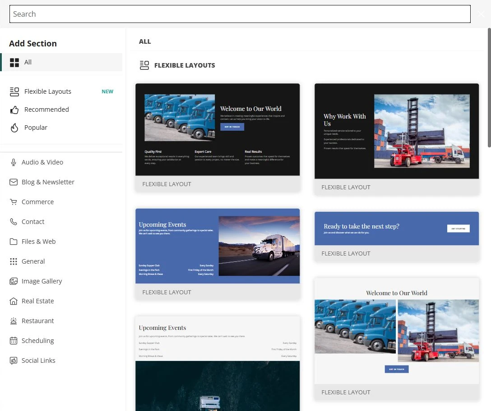Browse Scheduling sections

click(61, 341)
